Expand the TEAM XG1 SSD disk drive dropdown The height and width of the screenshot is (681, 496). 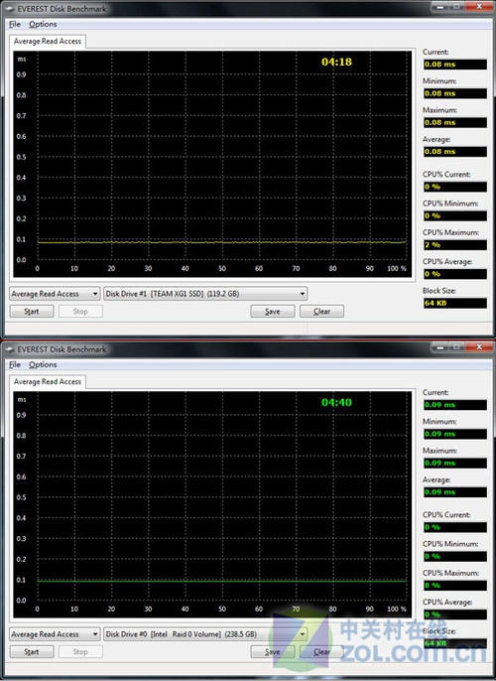(x=205, y=294)
